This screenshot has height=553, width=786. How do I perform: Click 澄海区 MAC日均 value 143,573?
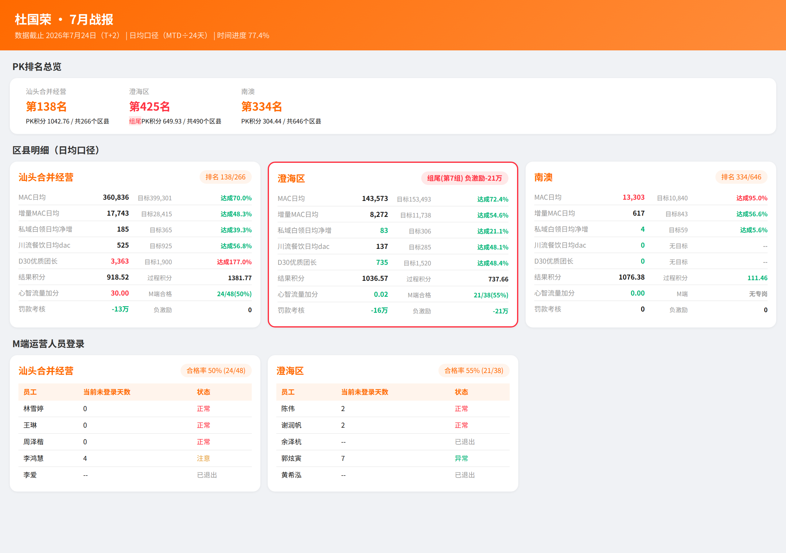tap(375, 199)
